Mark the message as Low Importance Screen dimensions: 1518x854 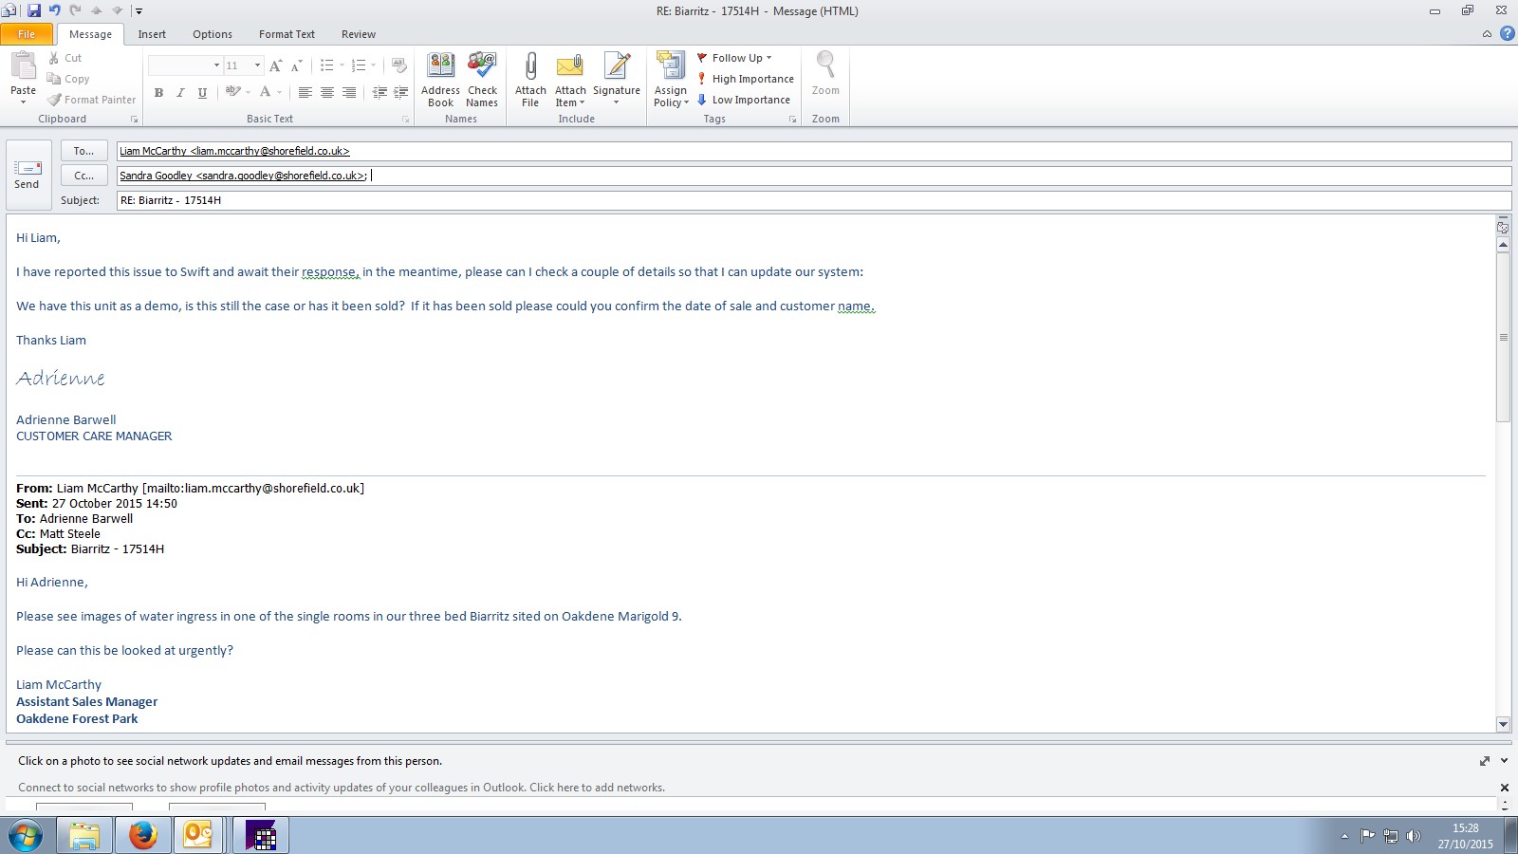tap(744, 100)
